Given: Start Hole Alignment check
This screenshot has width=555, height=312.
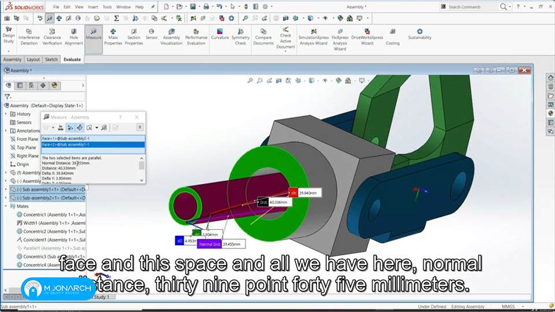Looking at the screenshot, I should click(x=73, y=37).
